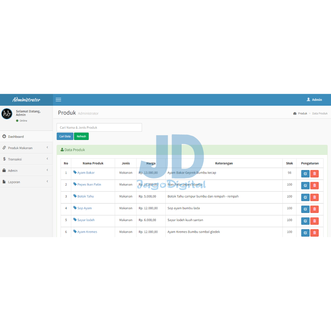
Task: Click the Cari Data button
Action: coord(65,136)
